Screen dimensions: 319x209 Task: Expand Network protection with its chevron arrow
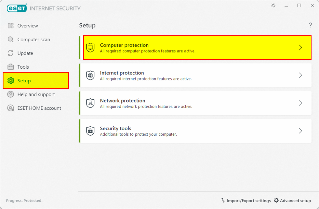pyautogui.click(x=300, y=103)
